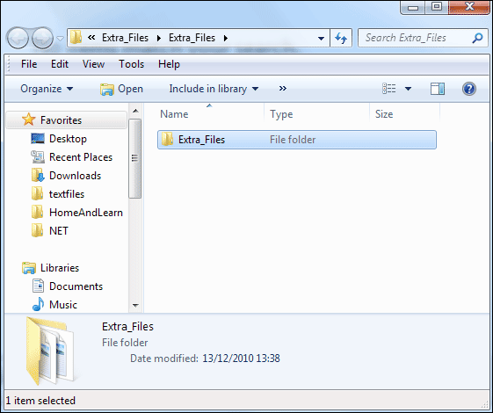The image size is (493, 413).
Task: Select Libraries in navigation pane
Action: 60,268
